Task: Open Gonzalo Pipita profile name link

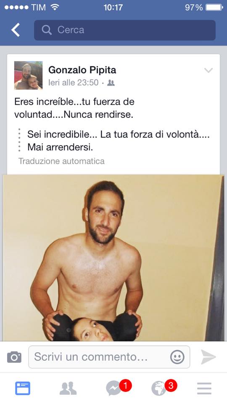Action: coord(82,70)
